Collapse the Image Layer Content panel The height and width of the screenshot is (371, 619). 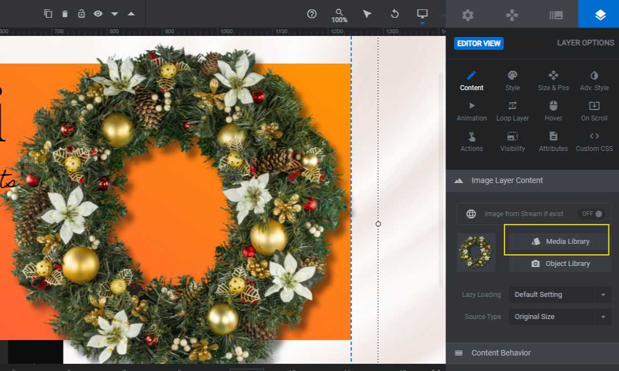(532, 181)
